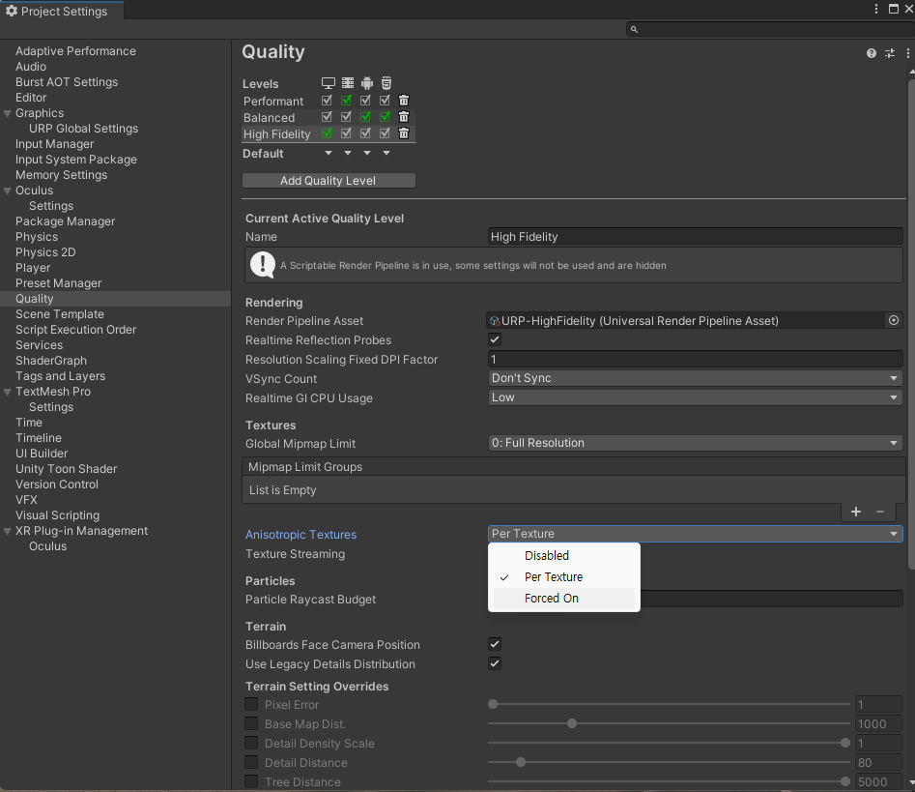This screenshot has height=792, width=915.
Task: Click the search magnifier icon
Action: 634,29
